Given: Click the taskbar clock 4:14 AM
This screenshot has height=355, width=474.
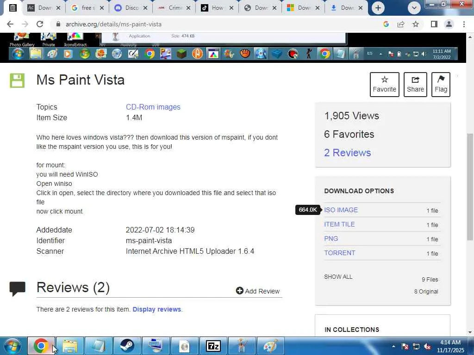Looking at the screenshot, I should click(450, 346).
